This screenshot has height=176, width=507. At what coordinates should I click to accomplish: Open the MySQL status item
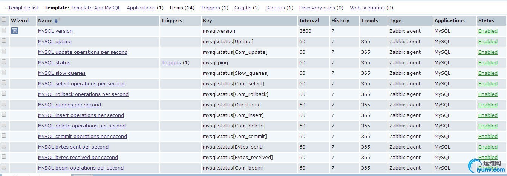coord(54,63)
